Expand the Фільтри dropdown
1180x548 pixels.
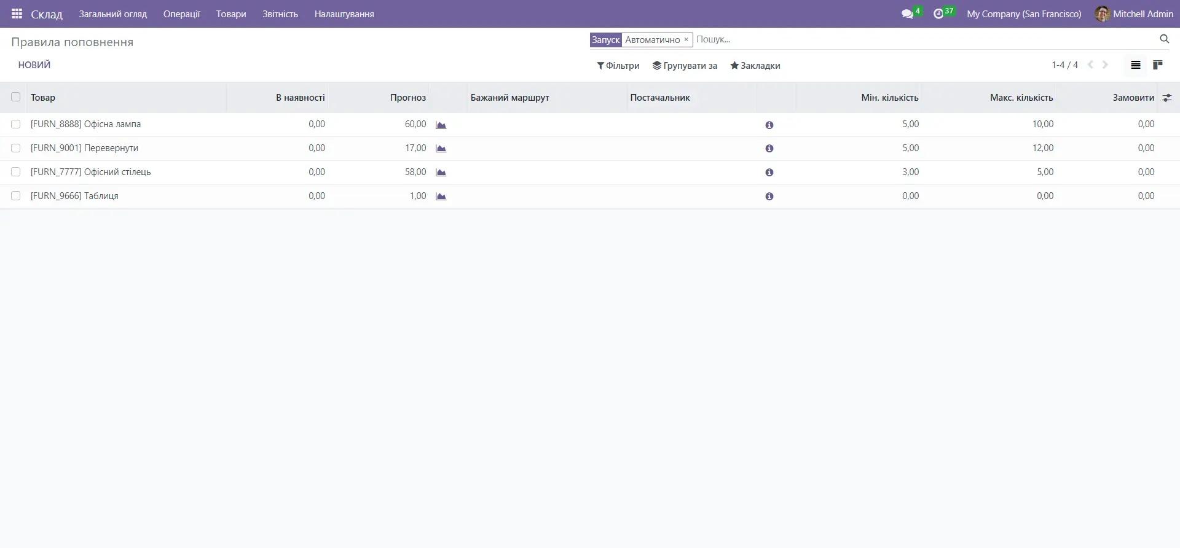(618, 66)
